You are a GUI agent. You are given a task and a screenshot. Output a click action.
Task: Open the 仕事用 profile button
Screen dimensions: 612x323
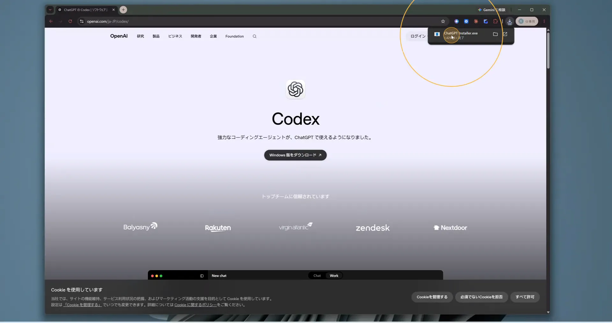[527, 21]
